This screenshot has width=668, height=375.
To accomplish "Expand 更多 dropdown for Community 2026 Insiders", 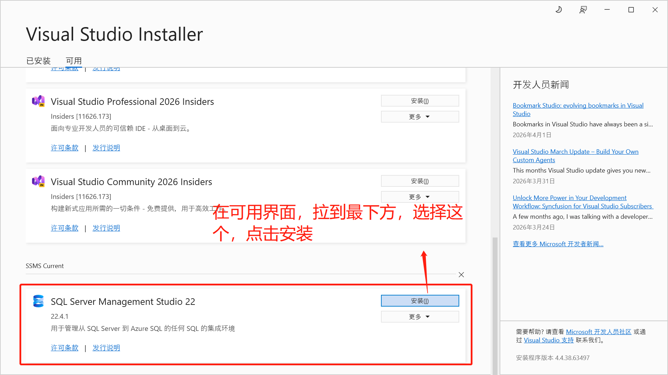I will point(420,197).
